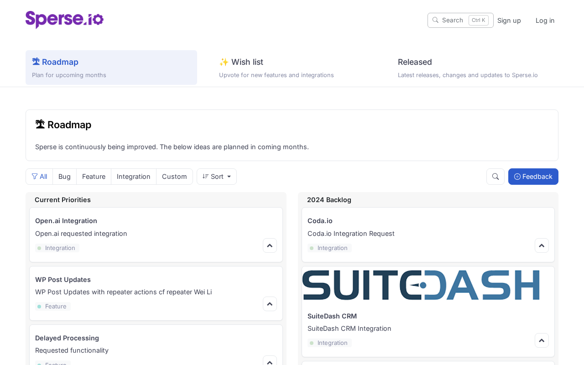Filter roadmap by Integration
584x365 pixels.
click(x=133, y=177)
